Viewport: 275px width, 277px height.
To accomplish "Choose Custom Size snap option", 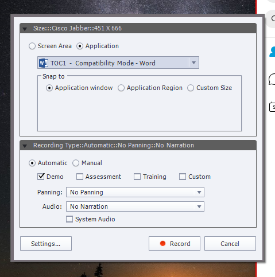I will [191, 88].
